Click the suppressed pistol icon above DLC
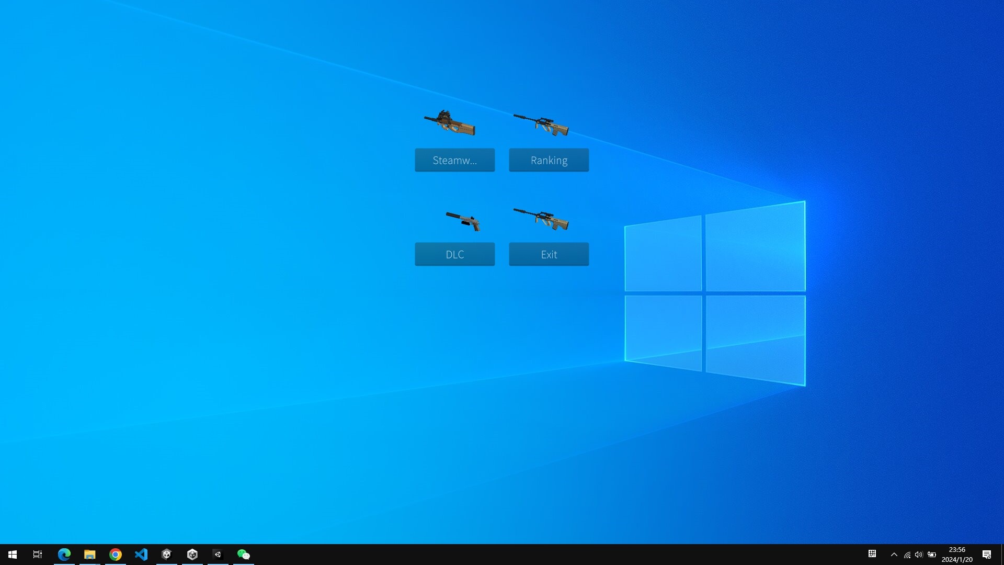This screenshot has height=565, width=1004. (x=463, y=221)
